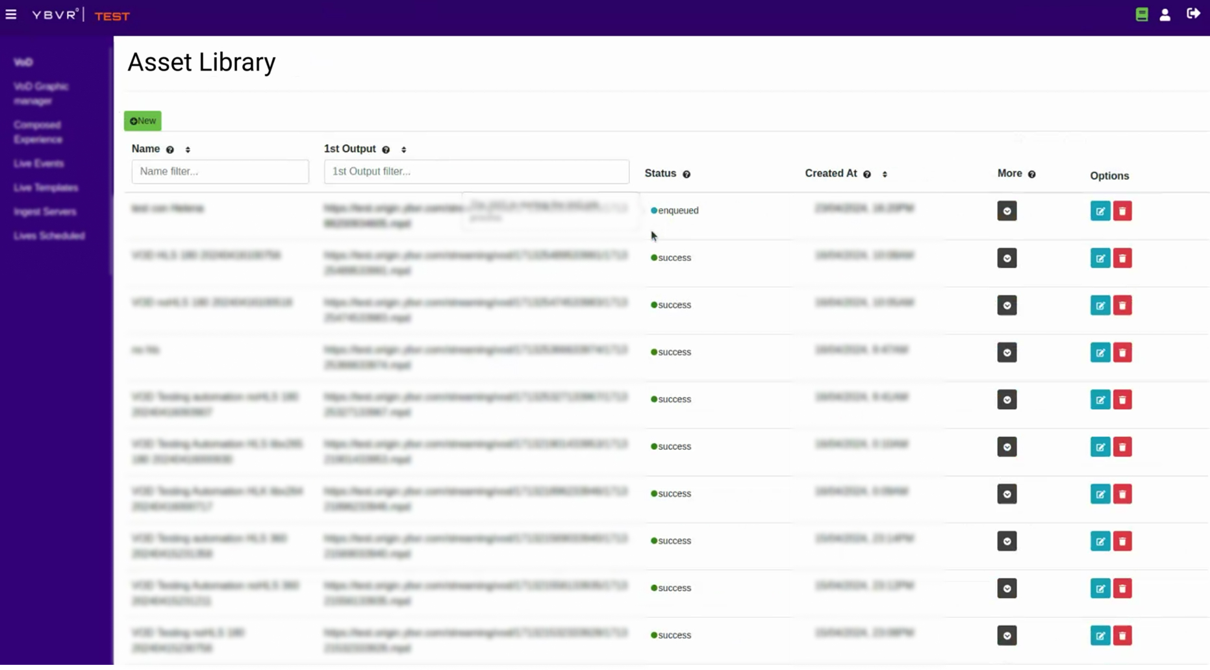Screen dimensions: 1210x670
Task: Edit the enqueued asset row
Action: coord(1100,211)
